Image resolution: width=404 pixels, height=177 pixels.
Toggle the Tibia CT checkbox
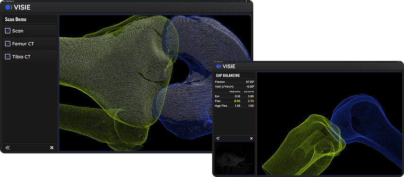pos(8,57)
